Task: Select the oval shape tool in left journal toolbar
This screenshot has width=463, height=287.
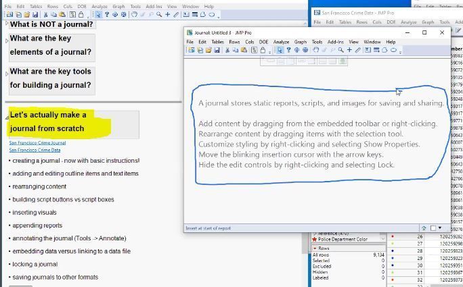Action: click(x=212, y=14)
